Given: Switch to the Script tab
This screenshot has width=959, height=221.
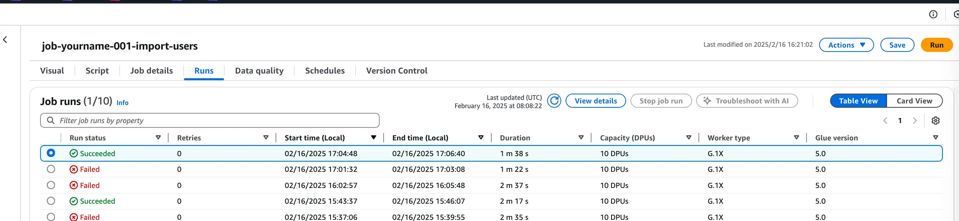Looking at the screenshot, I should pos(97,71).
